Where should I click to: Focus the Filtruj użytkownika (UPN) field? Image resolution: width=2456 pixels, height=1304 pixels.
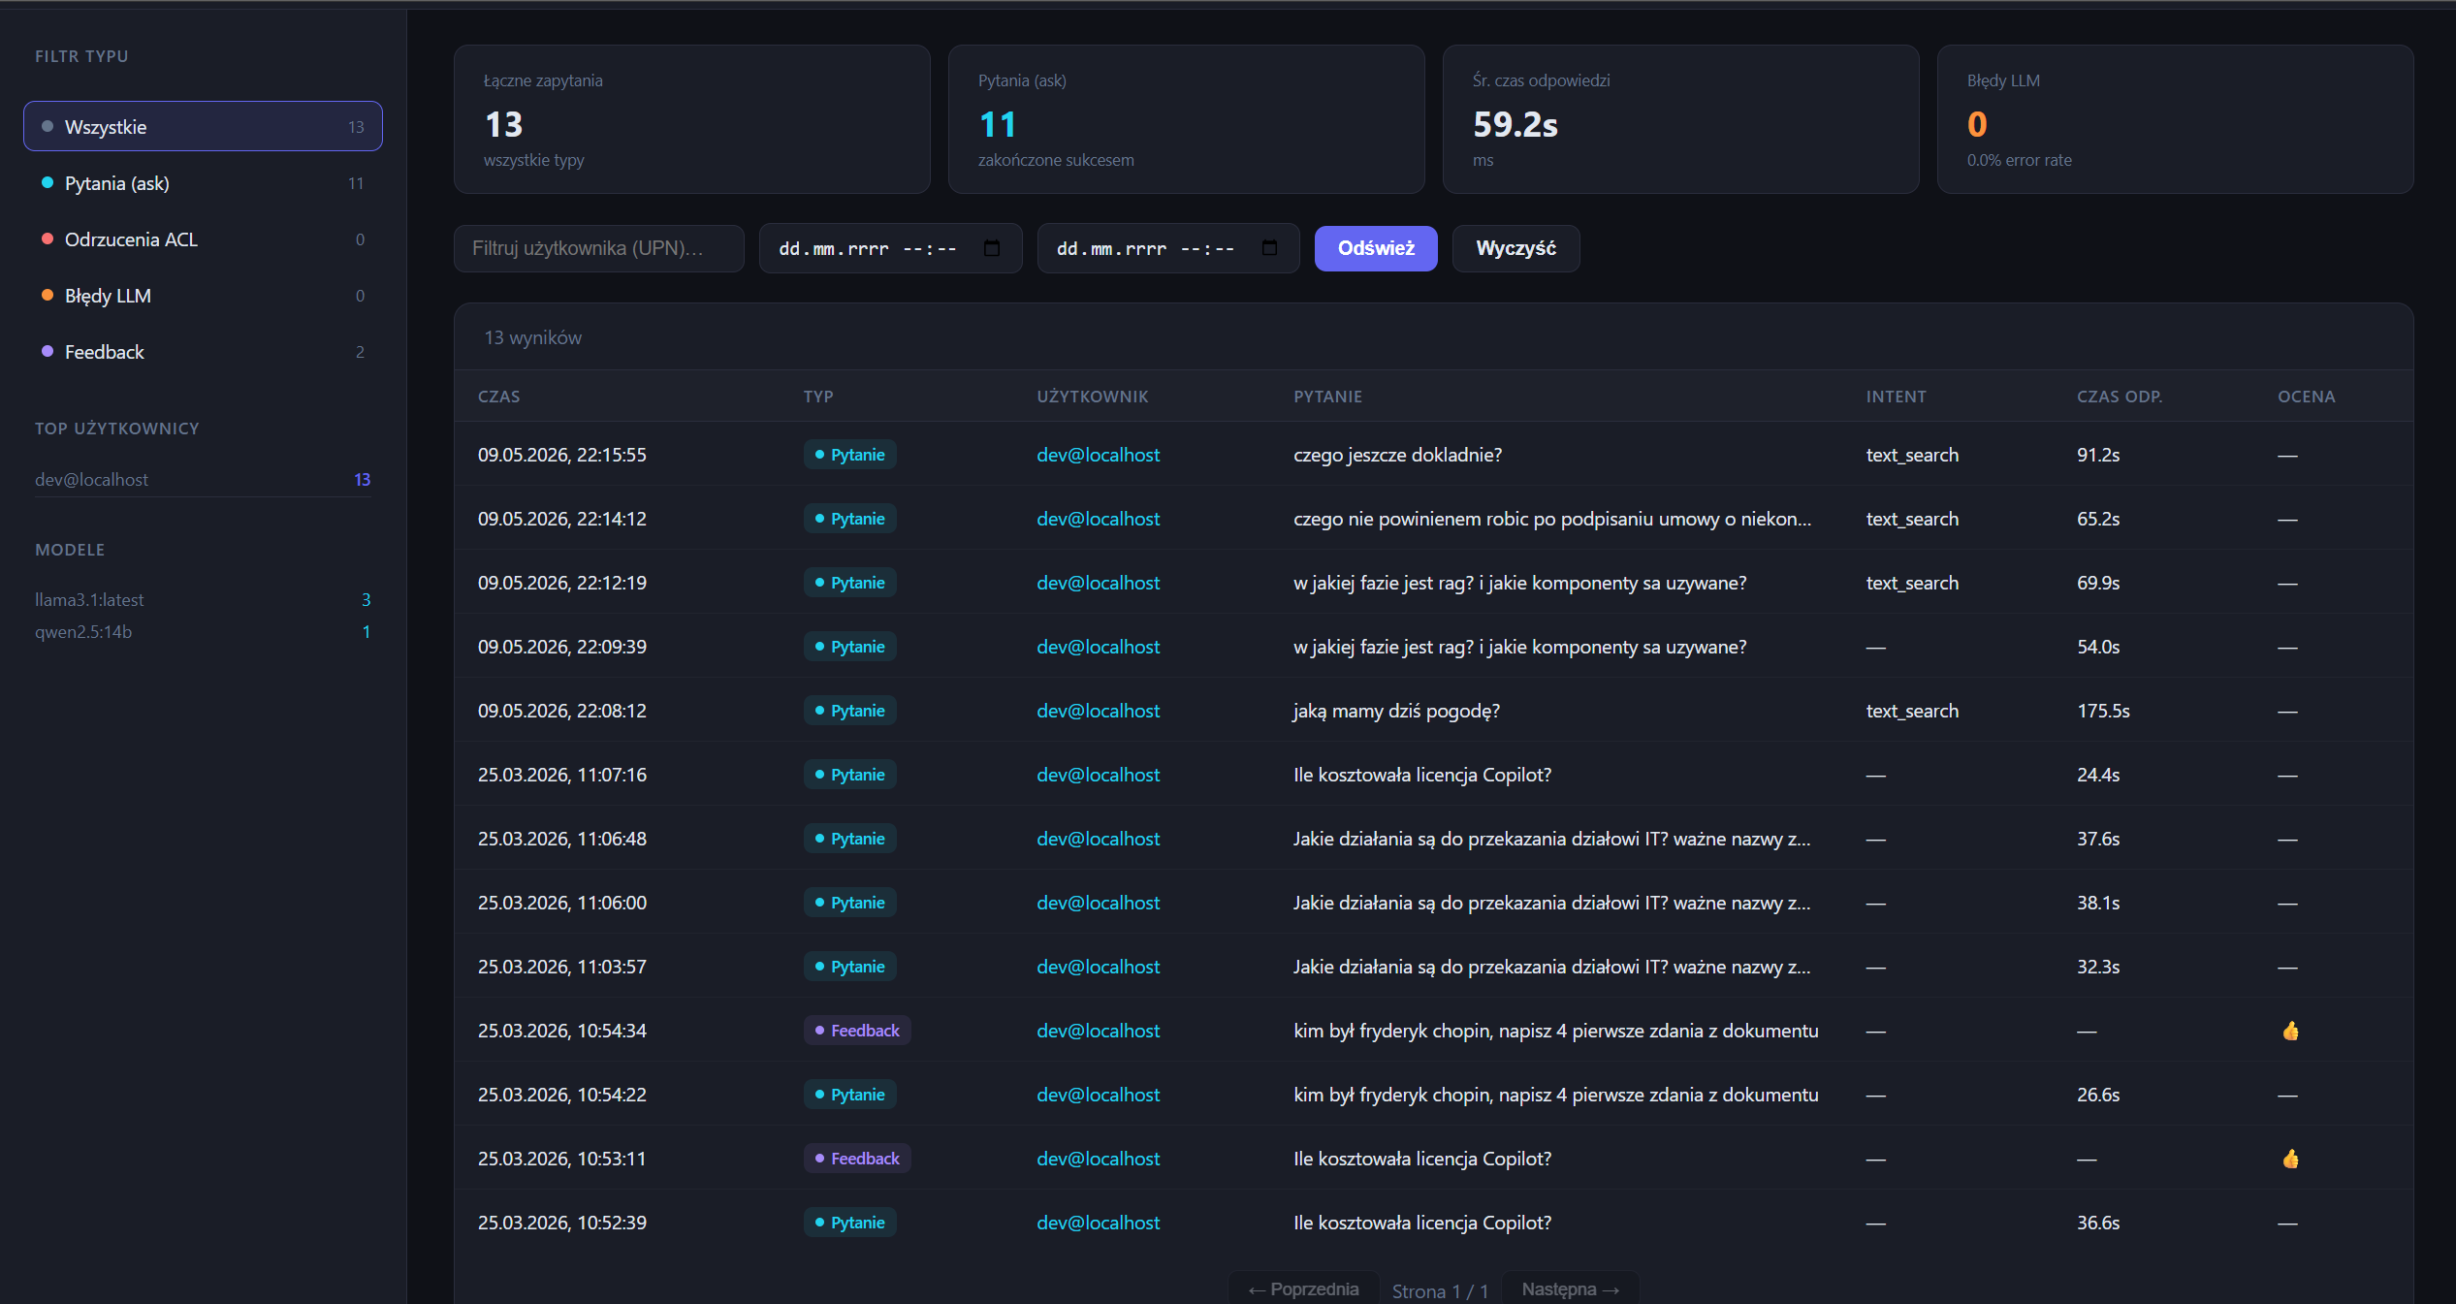click(598, 248)
